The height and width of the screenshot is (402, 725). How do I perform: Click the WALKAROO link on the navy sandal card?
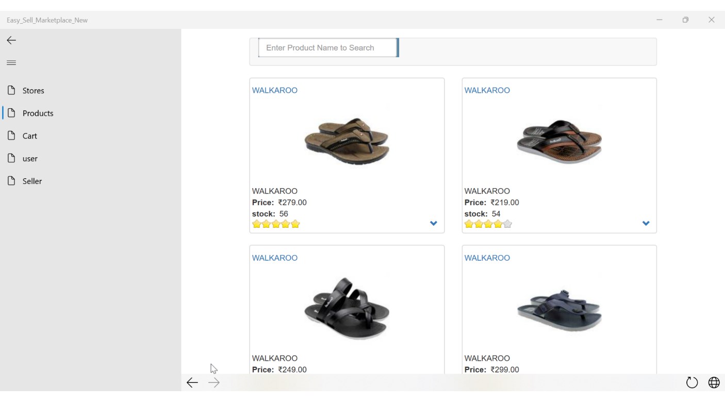tap(487, 258)
